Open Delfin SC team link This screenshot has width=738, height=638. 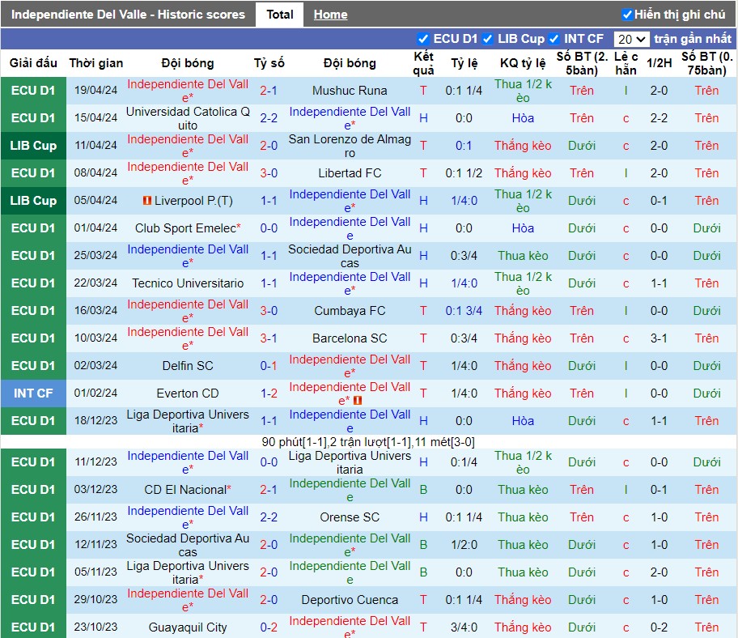pos(188,366)
